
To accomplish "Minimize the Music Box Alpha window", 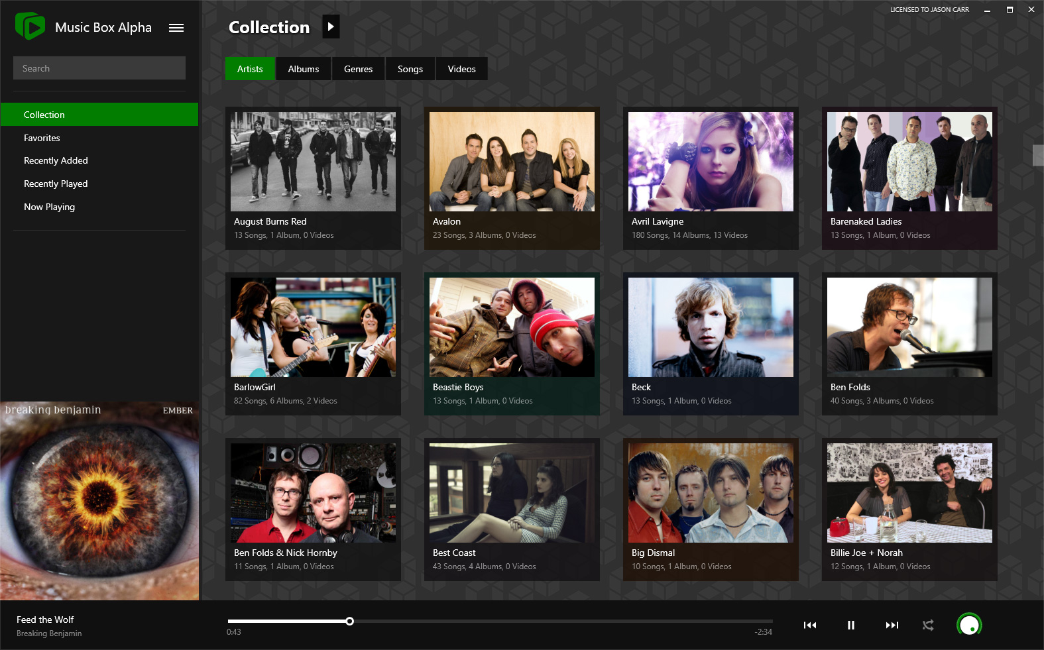I will click(x=987, y=10).
